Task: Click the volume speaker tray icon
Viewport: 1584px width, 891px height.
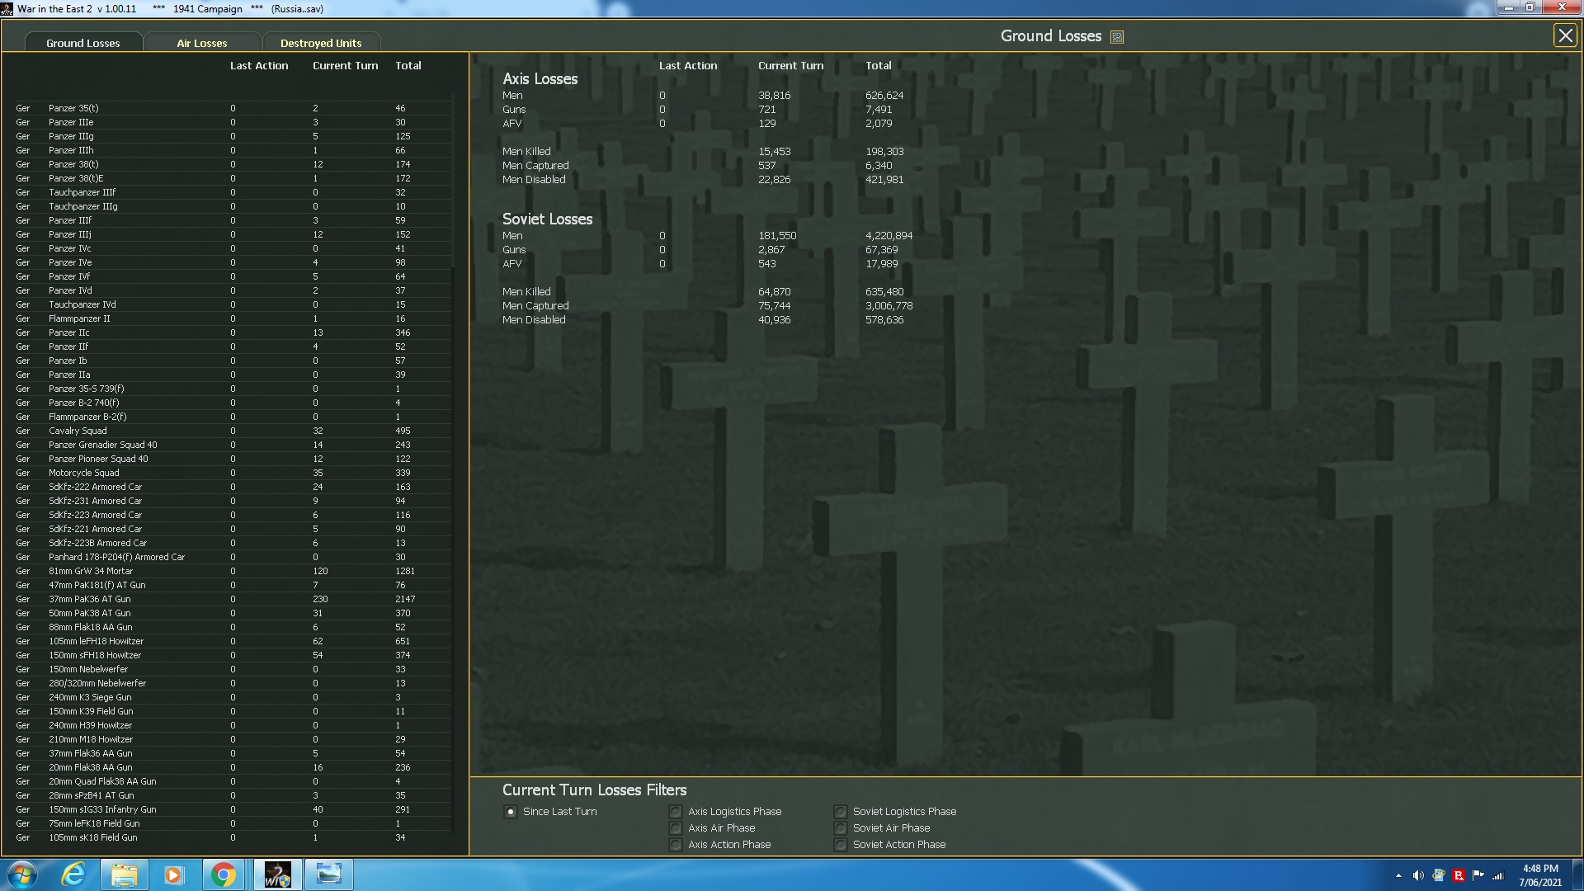Action: (x=1418, y=875)
